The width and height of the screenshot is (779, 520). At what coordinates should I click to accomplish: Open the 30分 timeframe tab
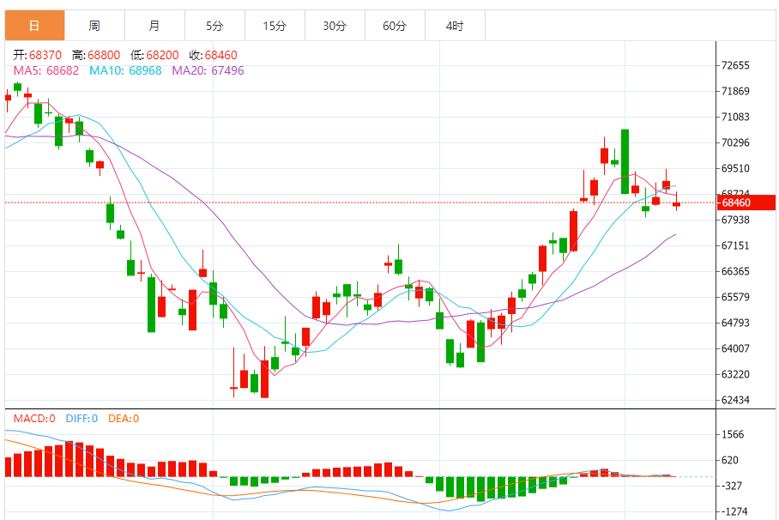click(x=335, y=26)
